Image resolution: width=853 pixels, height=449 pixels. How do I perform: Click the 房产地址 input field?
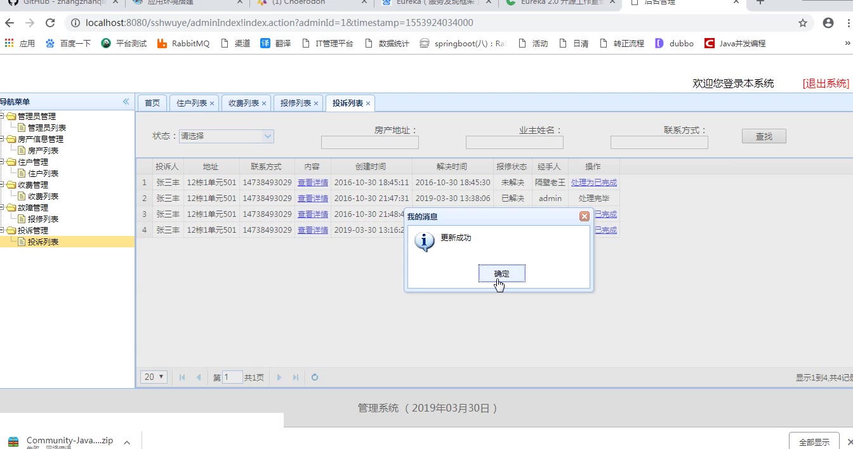pos(369,143)
